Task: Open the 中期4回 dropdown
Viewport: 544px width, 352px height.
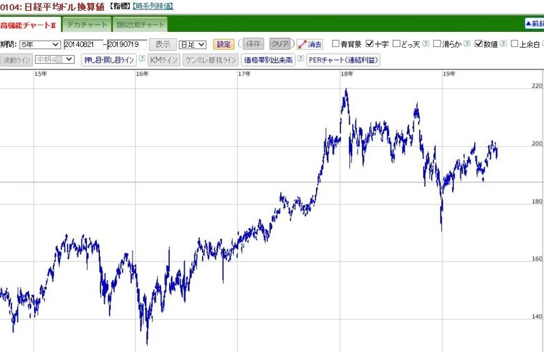Action: (x=55, y=59)
